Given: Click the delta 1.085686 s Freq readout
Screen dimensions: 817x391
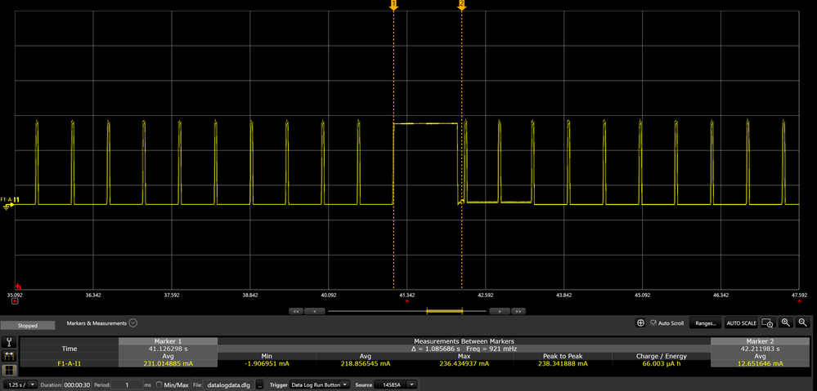Looking at the screenshot, I should (x=465, y=349).
